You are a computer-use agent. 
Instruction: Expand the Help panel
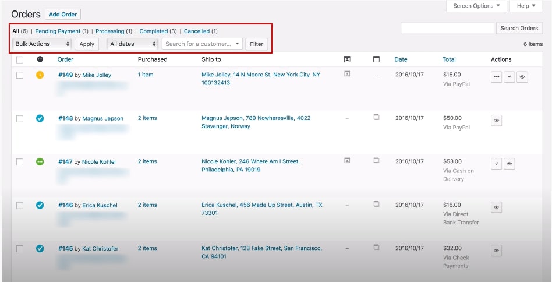[x=526, y=6]
